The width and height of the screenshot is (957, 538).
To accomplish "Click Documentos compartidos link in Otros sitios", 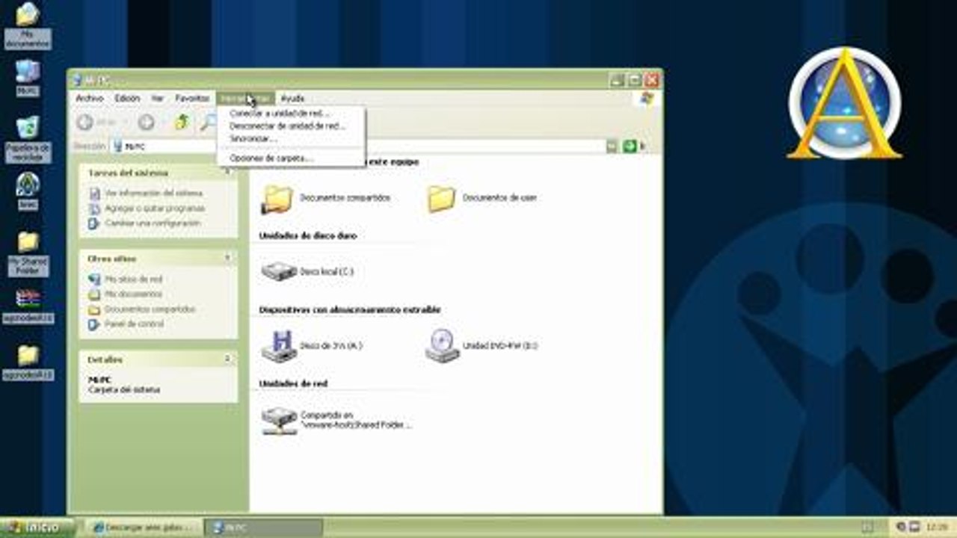I will (x=150, y=309).
